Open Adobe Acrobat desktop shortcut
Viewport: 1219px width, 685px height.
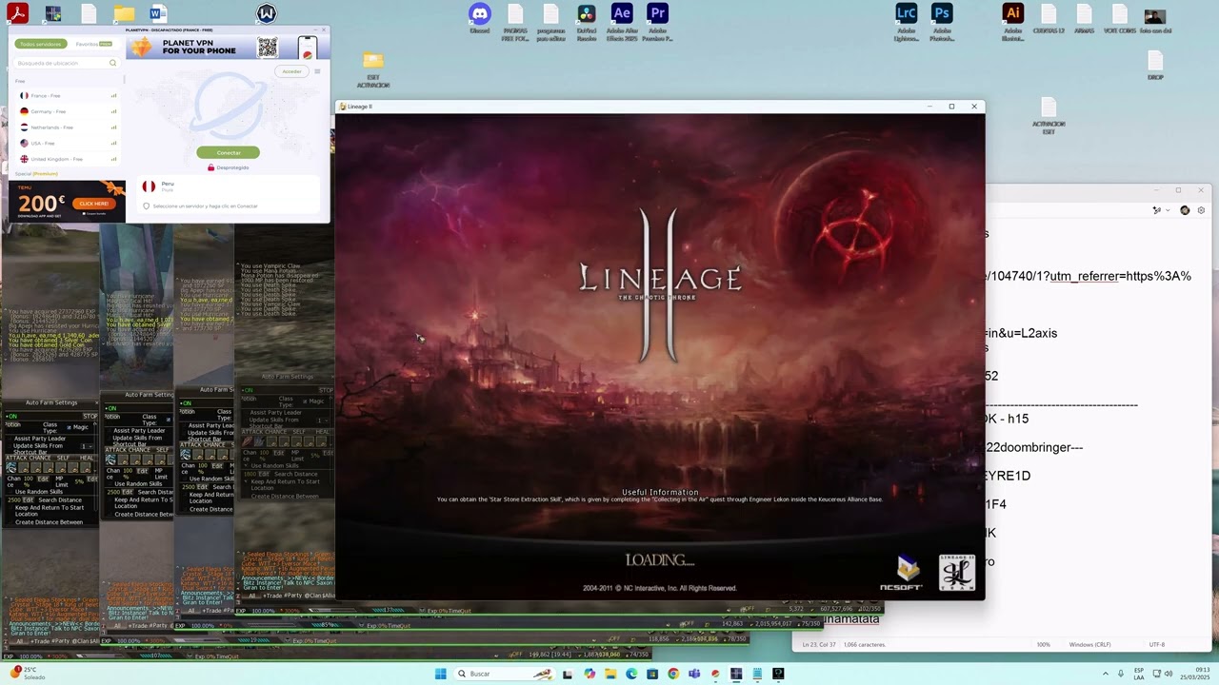[x=17, y=13]
